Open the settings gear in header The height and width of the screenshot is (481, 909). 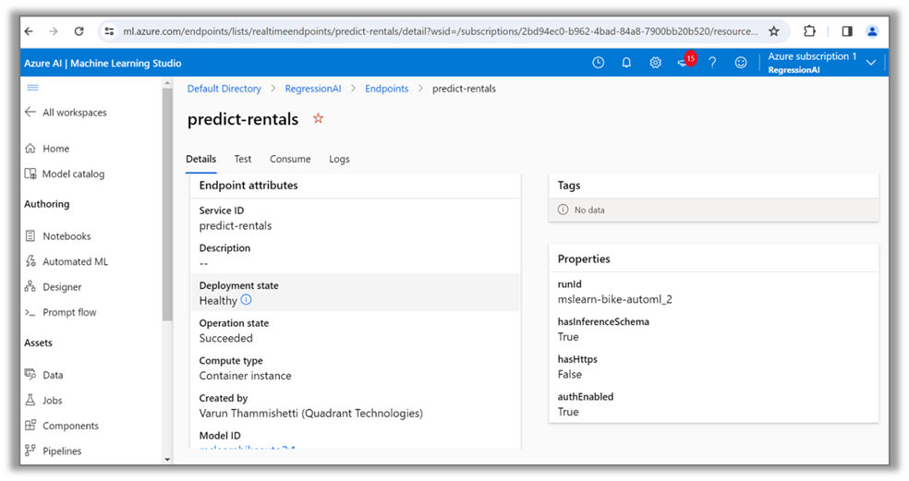click(655, 63)
